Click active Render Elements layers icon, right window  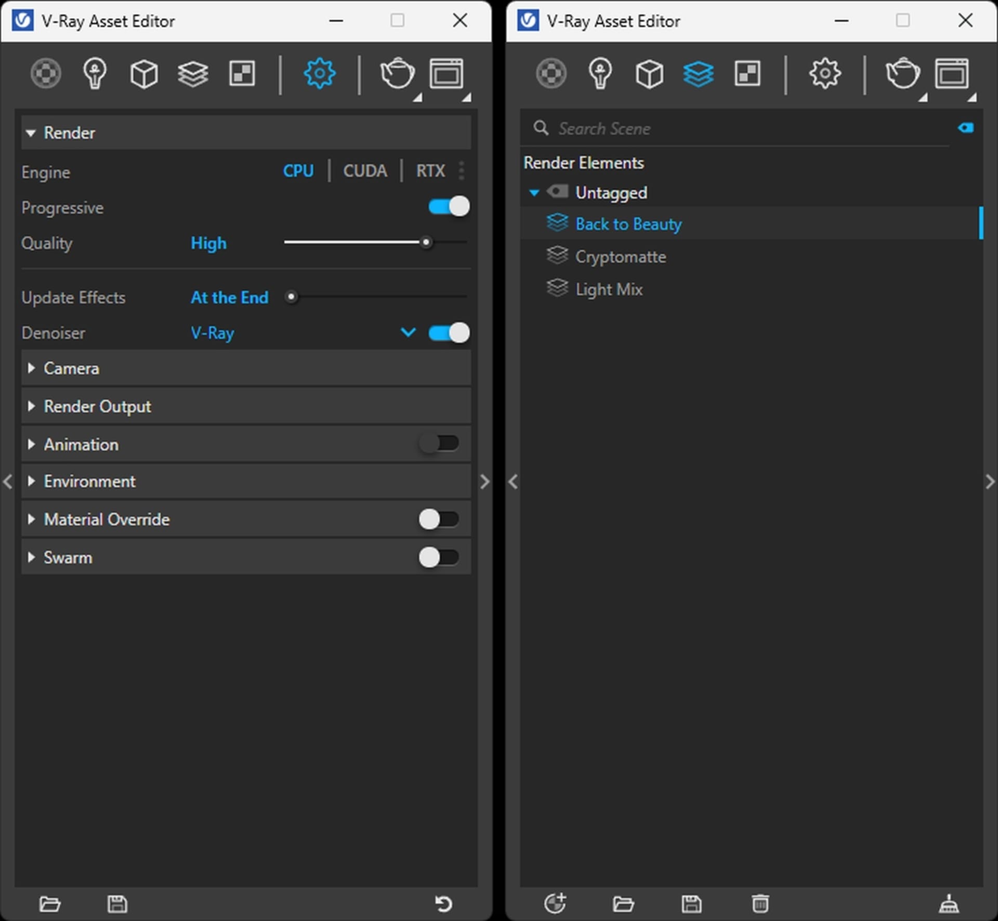coord(698,74)
